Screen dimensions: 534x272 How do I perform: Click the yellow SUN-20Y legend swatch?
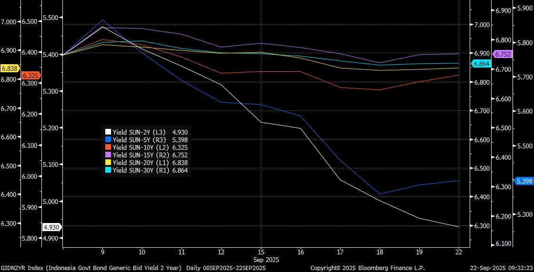108,163
